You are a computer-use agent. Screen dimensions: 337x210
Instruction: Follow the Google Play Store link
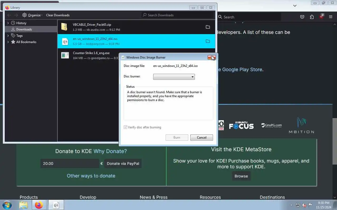pyautogui.click(x=242, y=70)
